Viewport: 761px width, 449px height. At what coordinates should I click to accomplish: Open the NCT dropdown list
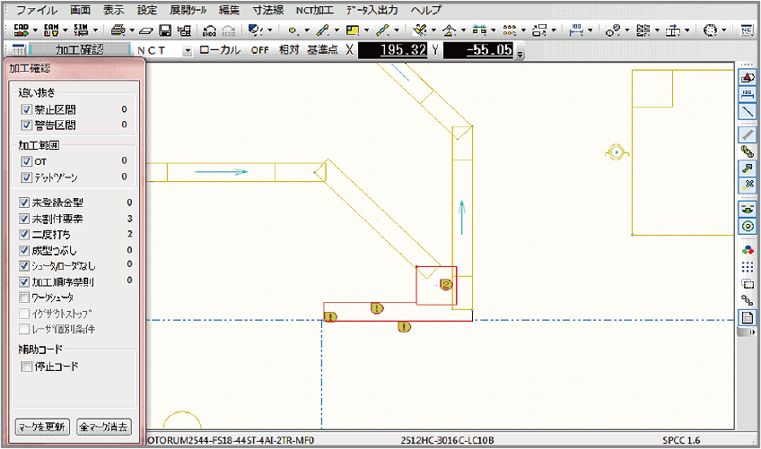[188, 50]
